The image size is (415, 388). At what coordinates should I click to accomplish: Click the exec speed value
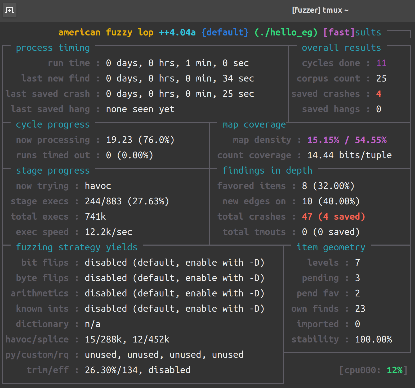(x=109, y=232)
